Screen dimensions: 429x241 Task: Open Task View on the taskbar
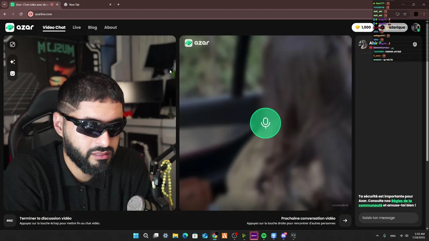click(156, 236)
